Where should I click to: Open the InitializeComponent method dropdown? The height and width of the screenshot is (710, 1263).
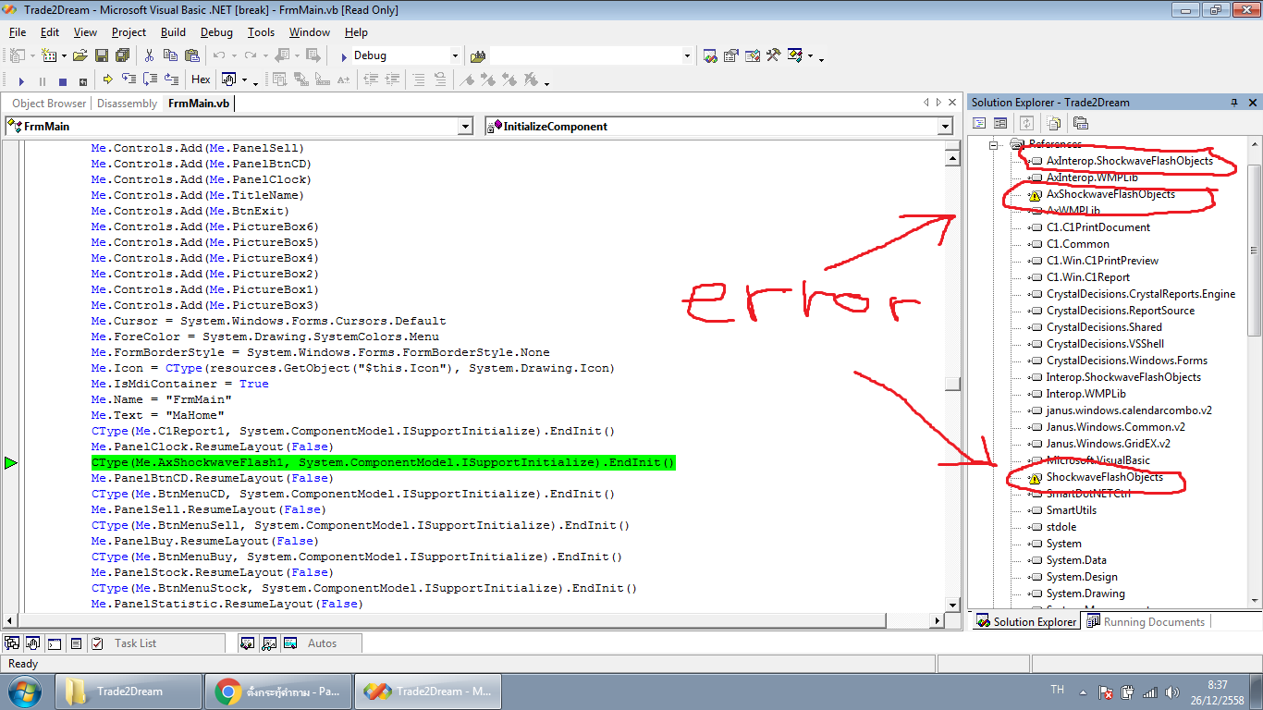pyautogui.click(x=945, y=127)
